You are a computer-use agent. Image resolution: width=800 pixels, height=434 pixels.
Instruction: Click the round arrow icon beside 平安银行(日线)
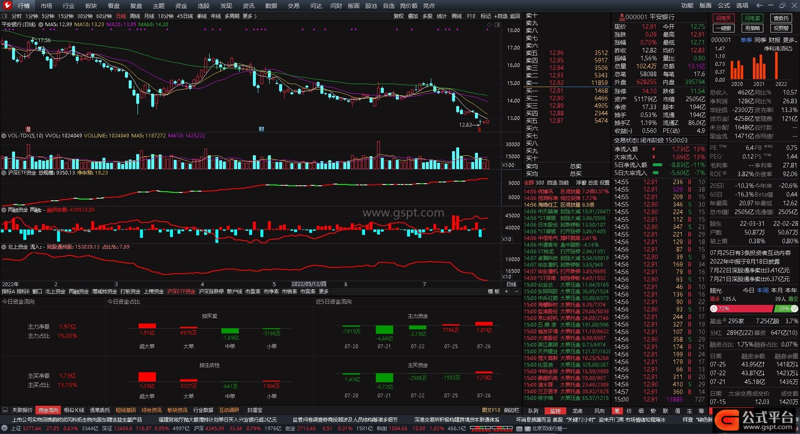click(41, 25)
